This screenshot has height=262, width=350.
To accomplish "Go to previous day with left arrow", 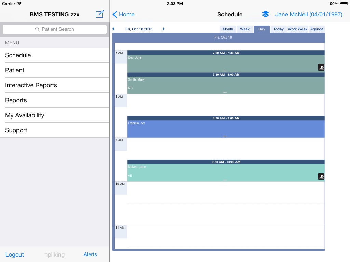I will click(x=113, y=29).
